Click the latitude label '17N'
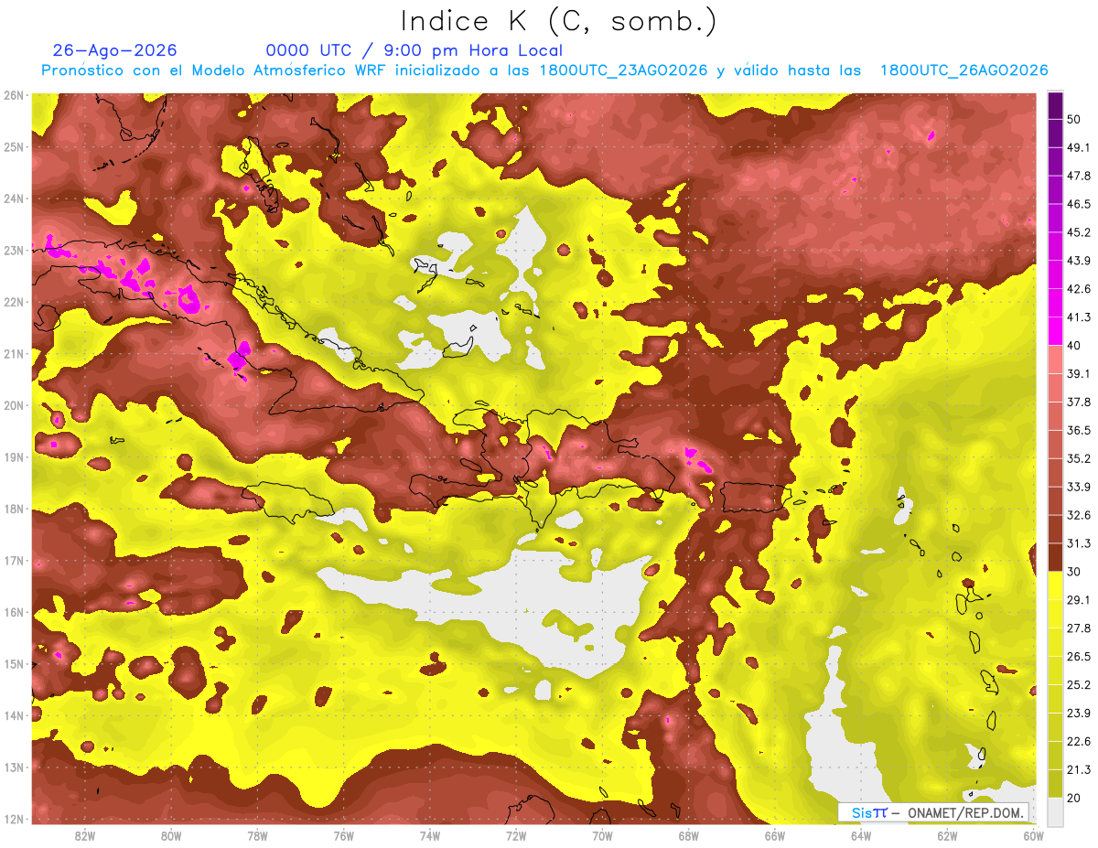The width and height of the screenshot is (1098, 848). (x=14, y=560)
